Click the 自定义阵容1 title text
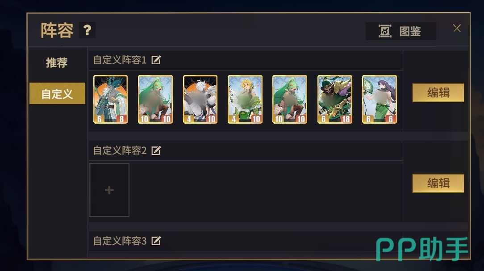The height and width of the screenshot is (271, 484). coord(120,60)
